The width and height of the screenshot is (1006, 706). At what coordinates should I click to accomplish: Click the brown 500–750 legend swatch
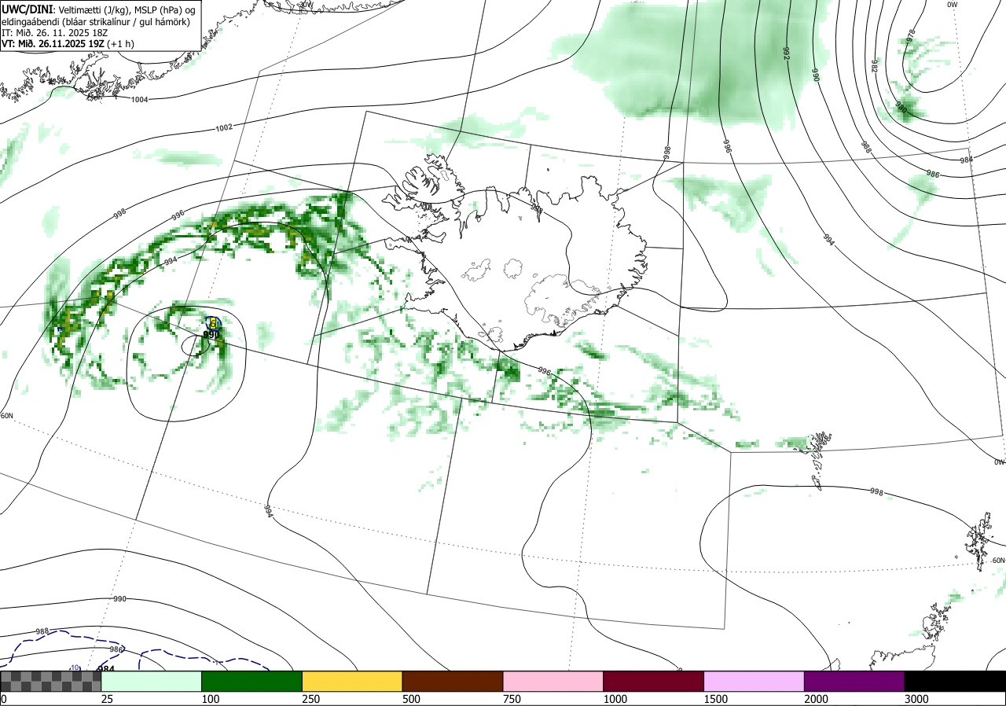[x=452, y=681]
